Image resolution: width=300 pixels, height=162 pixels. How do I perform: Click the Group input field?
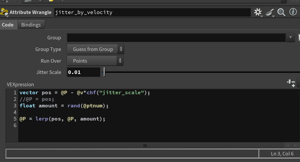[x=176, y=38]
